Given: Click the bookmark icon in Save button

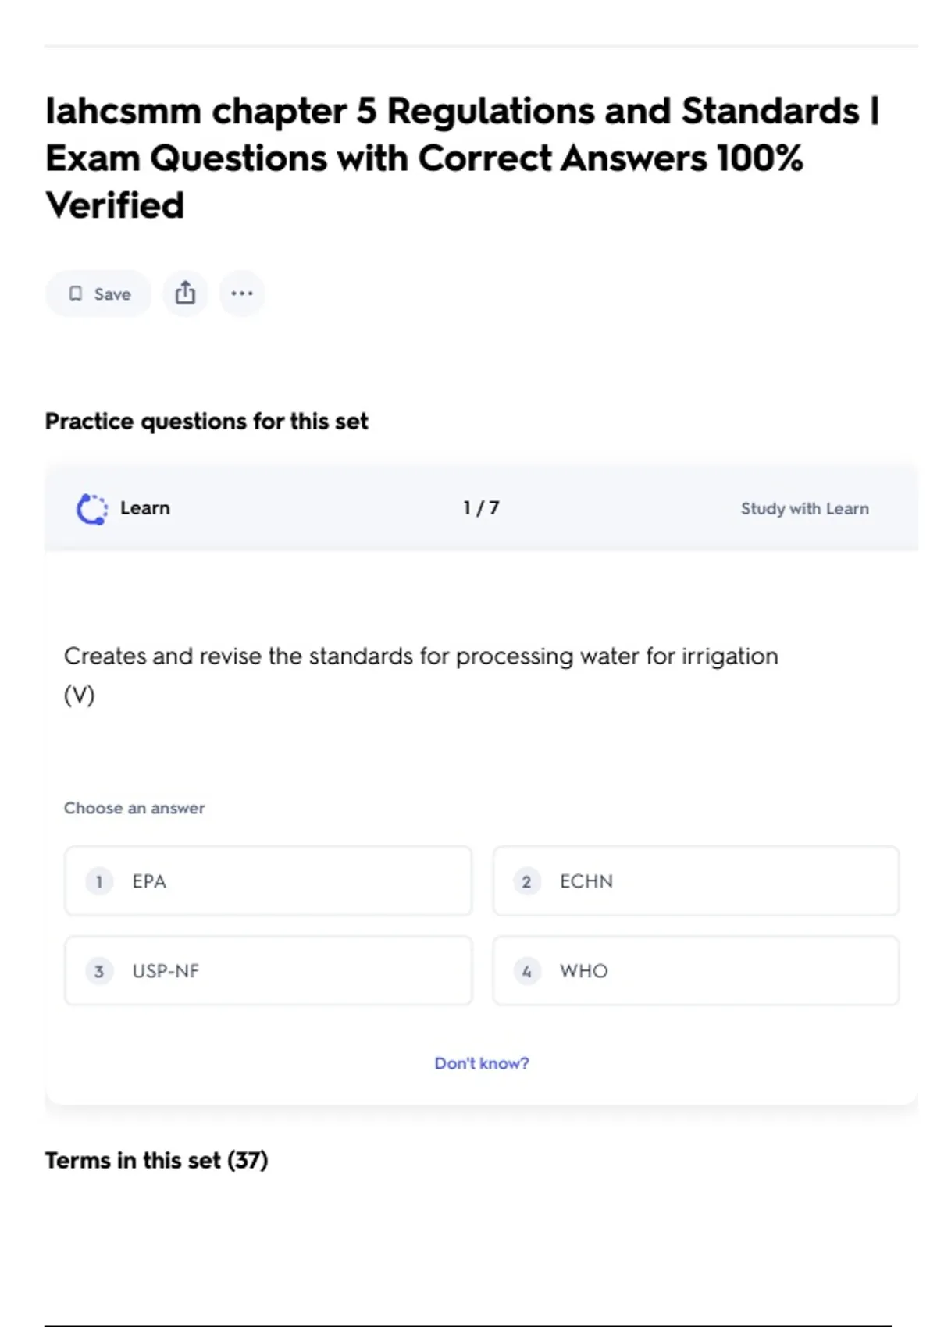Looking at the screenshot, I should pyautogui.click(x=76, y=294).
